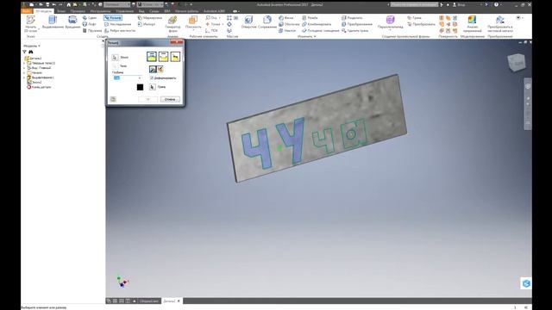The height and width of the screenshot is (310, 552).
Task: Switch to the 3D-модель ribbon tab
Action: (43, 11)
